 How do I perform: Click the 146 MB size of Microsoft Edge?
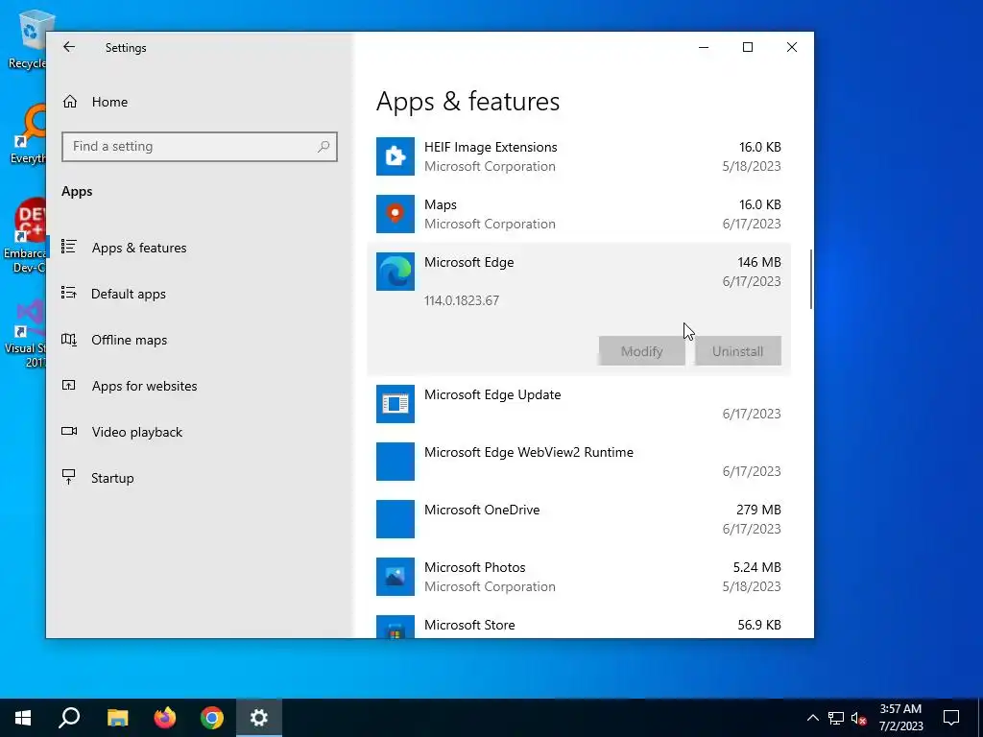[759, 262]
